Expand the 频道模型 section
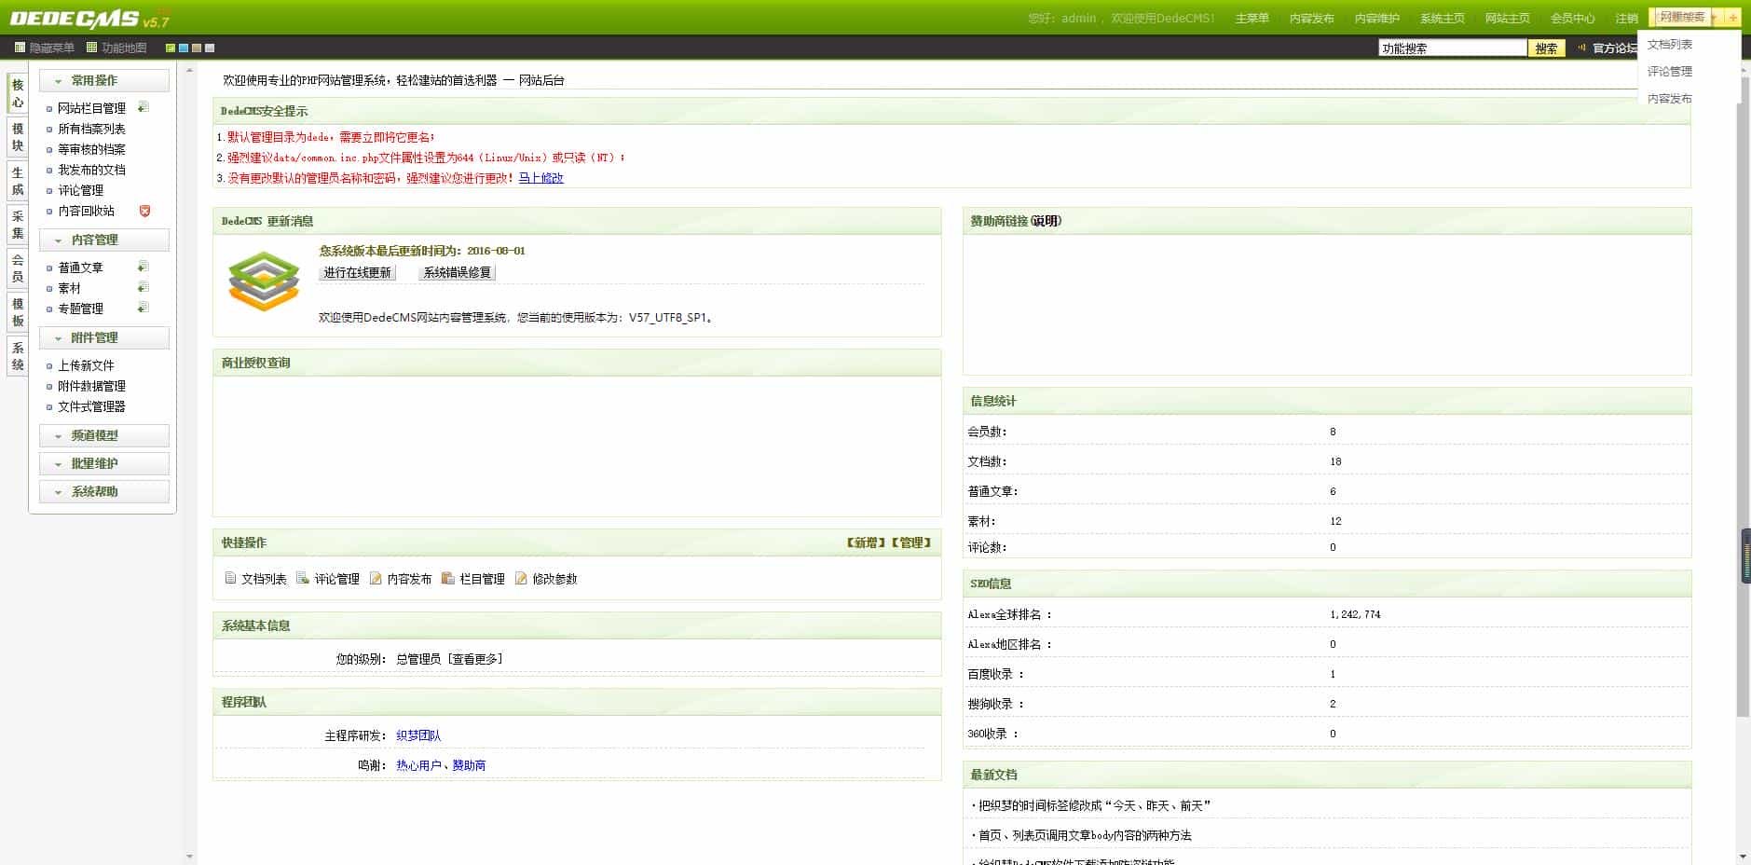 click(x=104, y=435)
